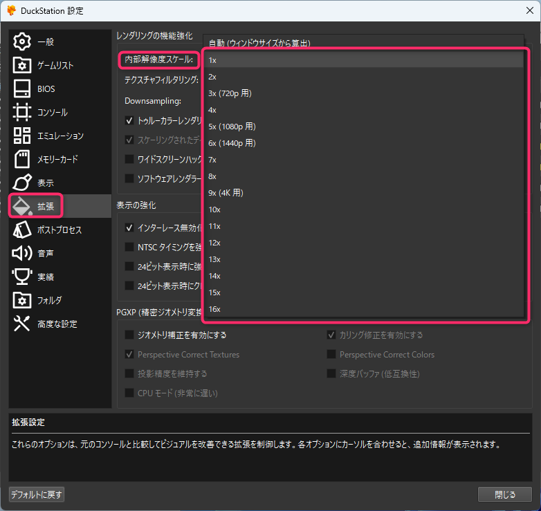Image resolution: width=541 pixels, height=511 pixels.
Task: Click the Post-Processing (ポストプロセス) icon
Action: [x=22, y=230]
